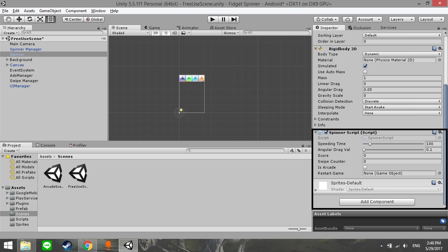This screenshot has height=252, width=448.
Task: Expand the Background object in Hierarchy
Action: coord(7,60)
